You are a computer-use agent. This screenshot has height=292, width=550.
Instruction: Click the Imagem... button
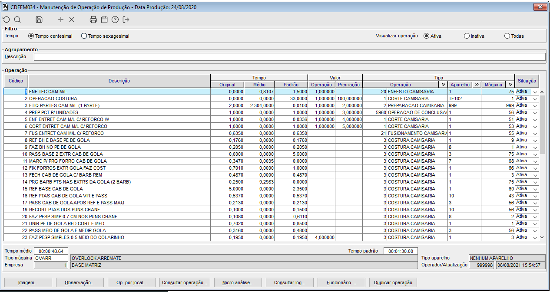(x=28, y=282)
